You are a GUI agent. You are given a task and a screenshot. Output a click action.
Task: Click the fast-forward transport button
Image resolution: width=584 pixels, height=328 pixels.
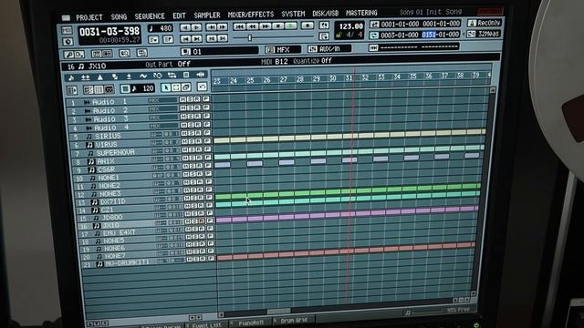[266, 26]
